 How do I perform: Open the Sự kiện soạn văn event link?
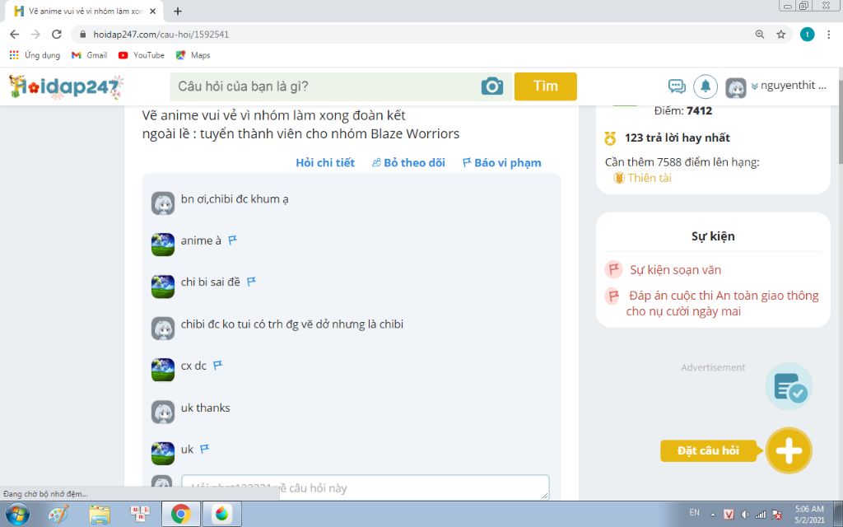pos(675,270)
